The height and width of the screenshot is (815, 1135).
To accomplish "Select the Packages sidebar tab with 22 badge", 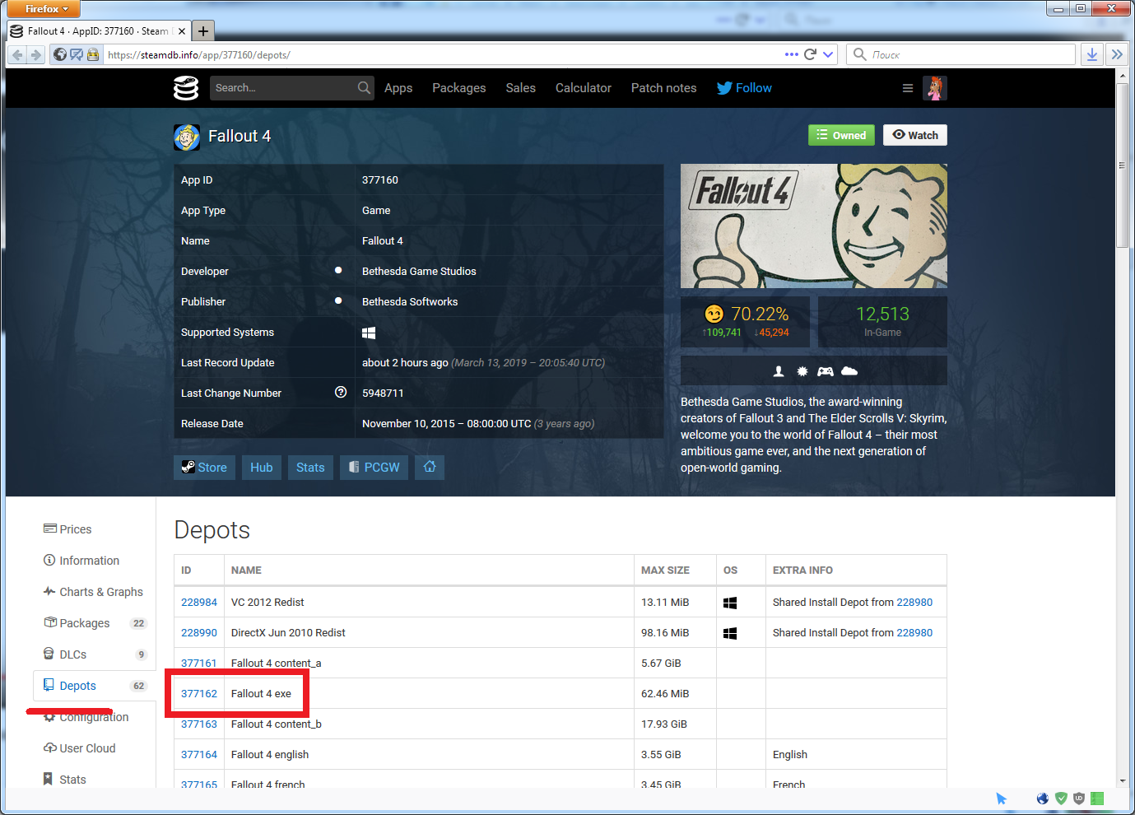I will click(x=94, y=623).
